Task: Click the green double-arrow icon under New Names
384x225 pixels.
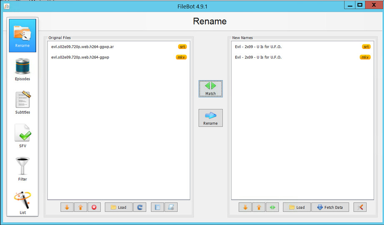Action: click(x=272, y=208)
